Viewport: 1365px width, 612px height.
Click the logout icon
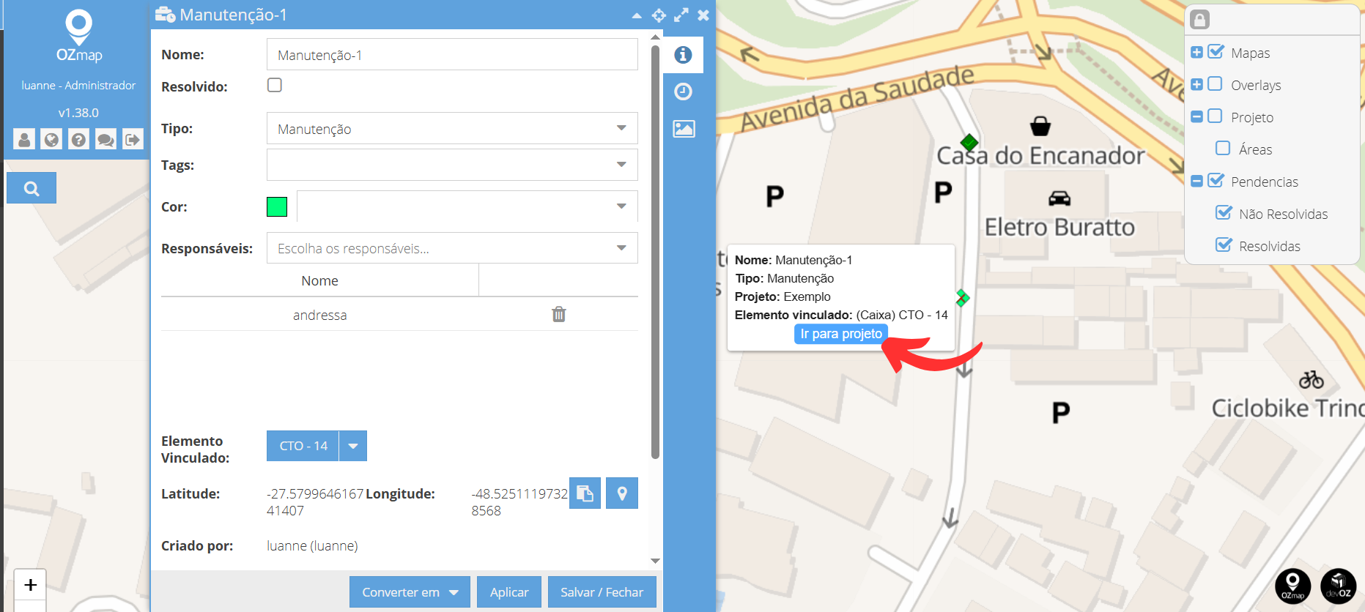[133, 139]
